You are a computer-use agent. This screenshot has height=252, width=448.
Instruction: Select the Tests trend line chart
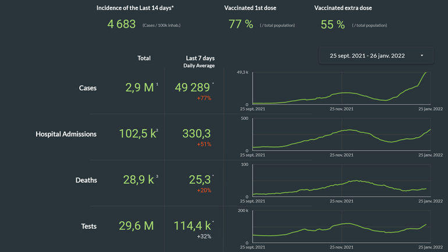pyautogui.click(x=341, y=226)
